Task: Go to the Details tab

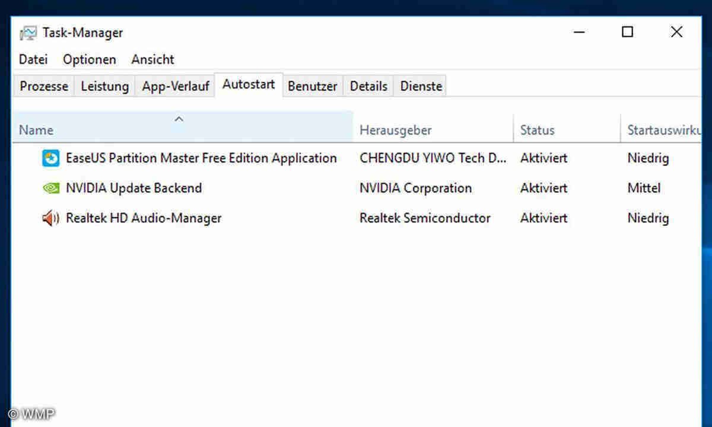Action: [368, 86]
